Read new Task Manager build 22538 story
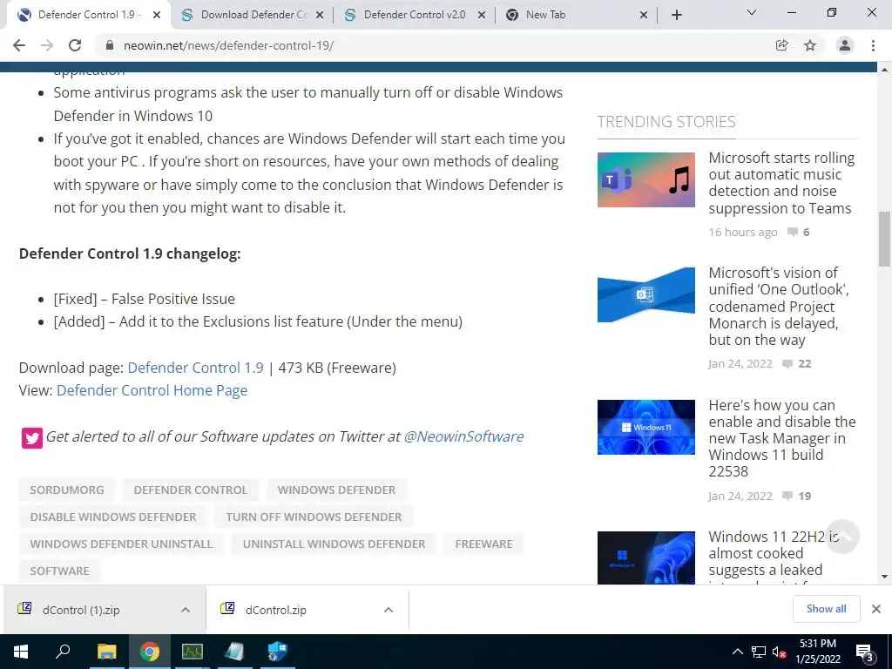This screenshot has width=892, height=669. (x=782, y=438)
